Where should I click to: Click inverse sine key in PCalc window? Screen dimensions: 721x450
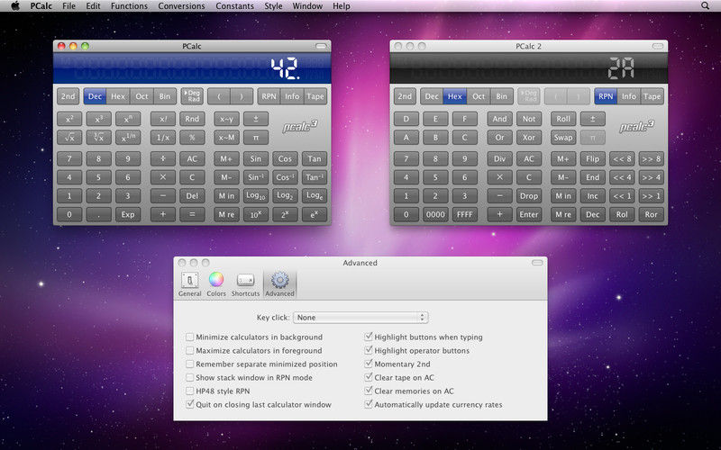point(256,177)
